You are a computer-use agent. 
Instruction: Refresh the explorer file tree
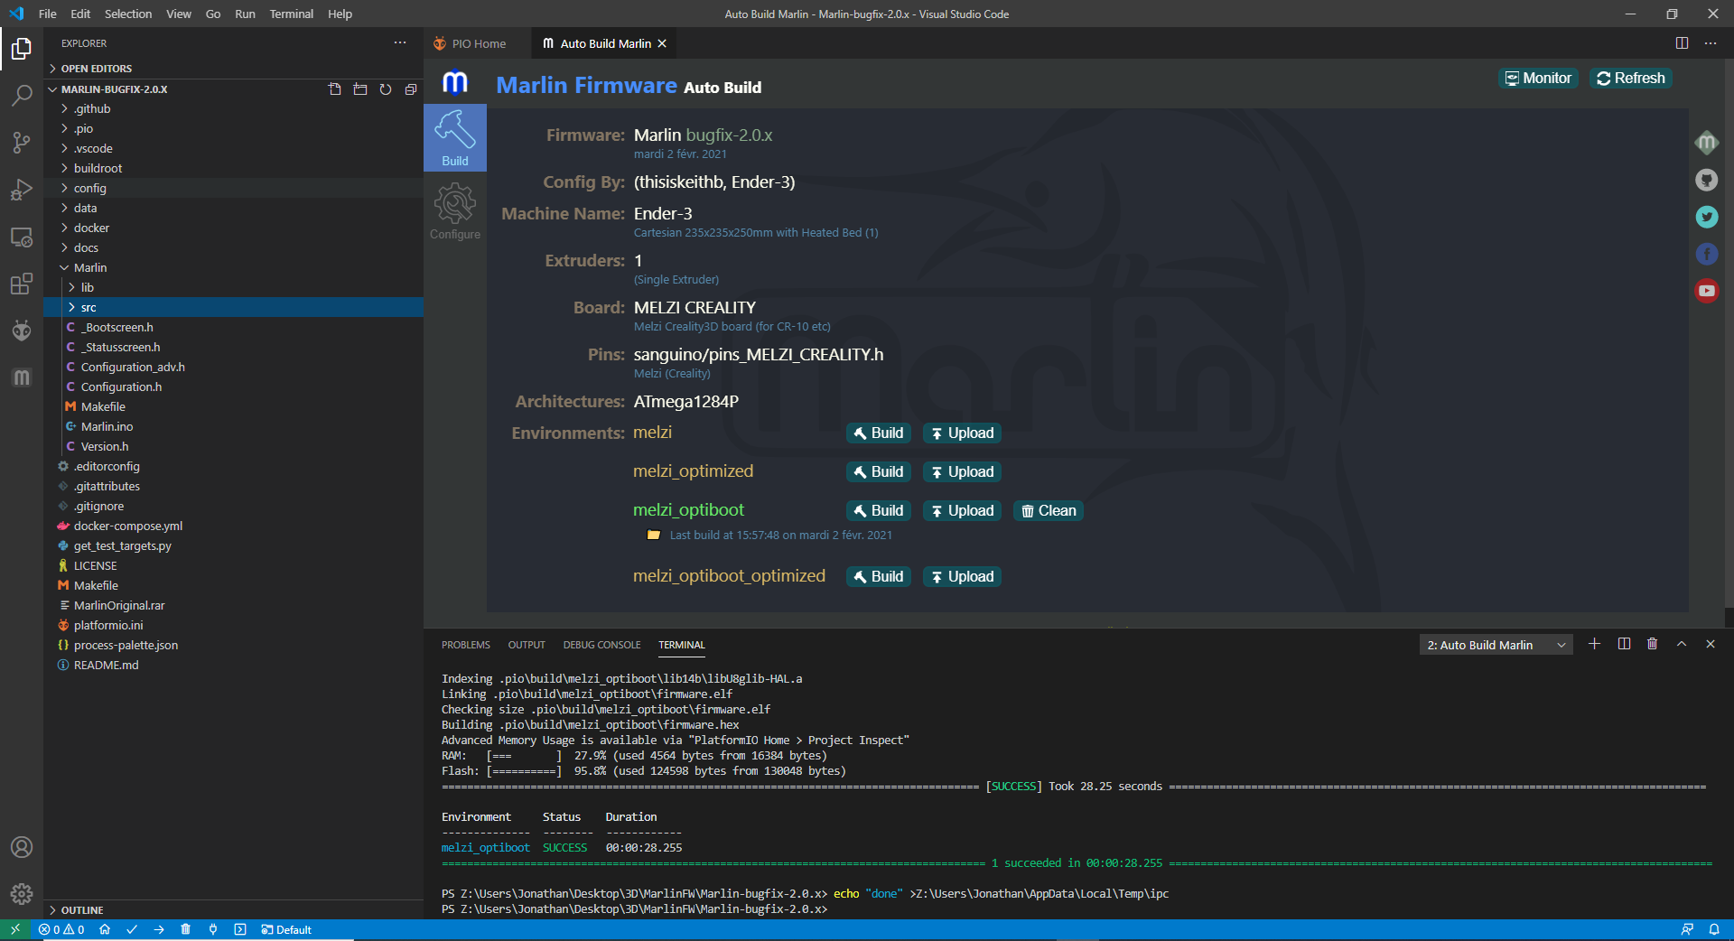tap(386, 89)
